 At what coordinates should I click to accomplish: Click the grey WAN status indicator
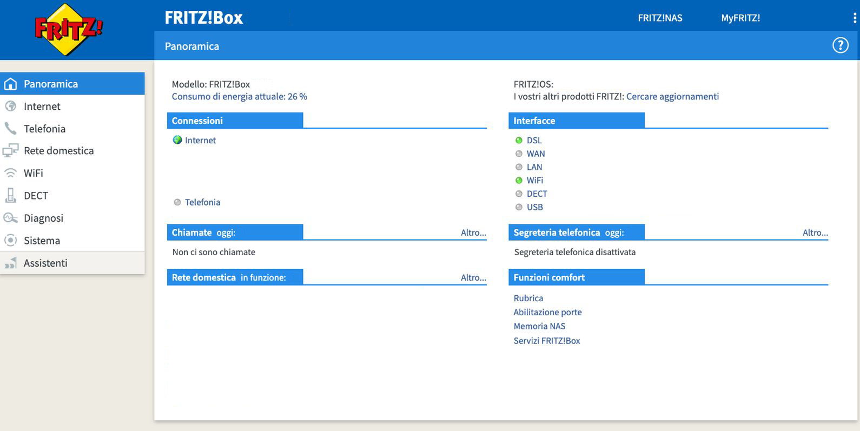(x=519, y=154)
